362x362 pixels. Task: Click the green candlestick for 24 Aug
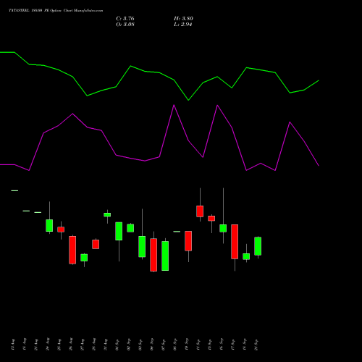point(49,225)
